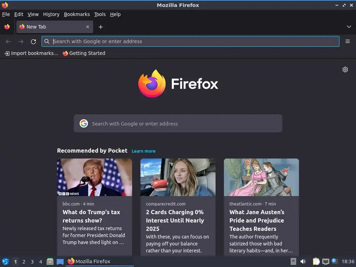Switch to workspace 1

[x=15, y=262]
